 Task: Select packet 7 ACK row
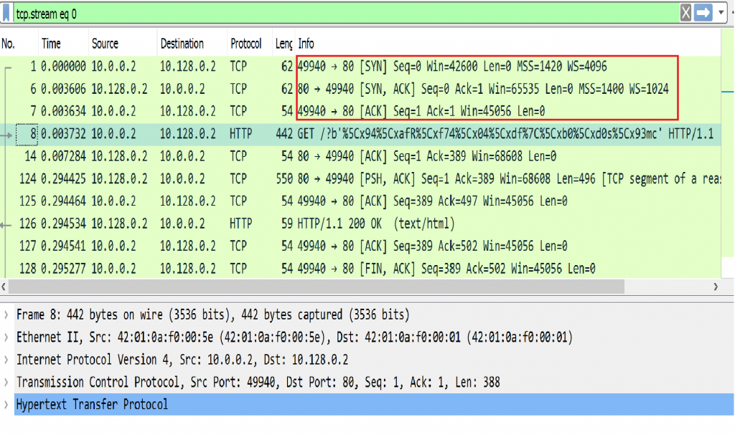pos(360,111)
